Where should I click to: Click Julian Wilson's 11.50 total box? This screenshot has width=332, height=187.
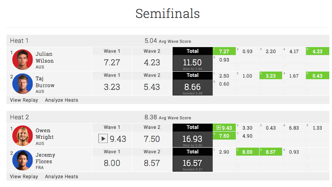click(192, 63)
